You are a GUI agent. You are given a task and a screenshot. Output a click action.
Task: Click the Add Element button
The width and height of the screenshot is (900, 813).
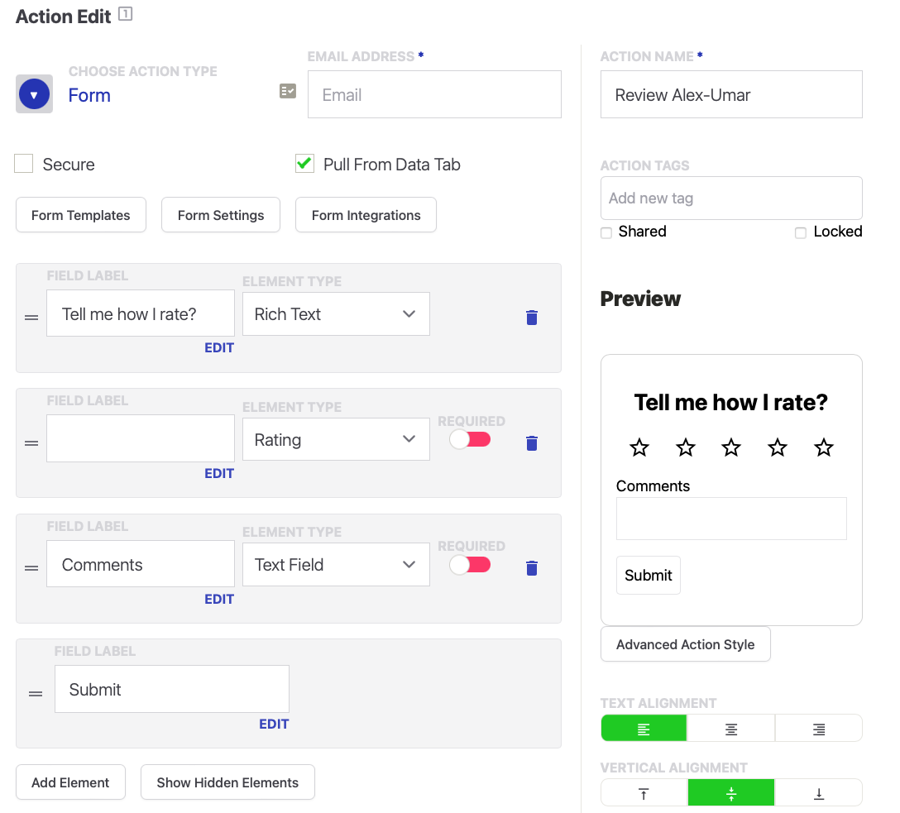pos(70,782)
